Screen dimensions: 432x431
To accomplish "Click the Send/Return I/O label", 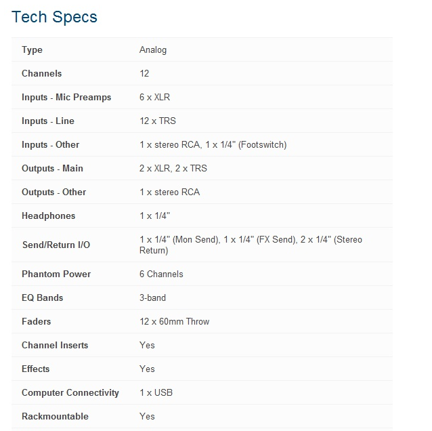I will point(56,245).
